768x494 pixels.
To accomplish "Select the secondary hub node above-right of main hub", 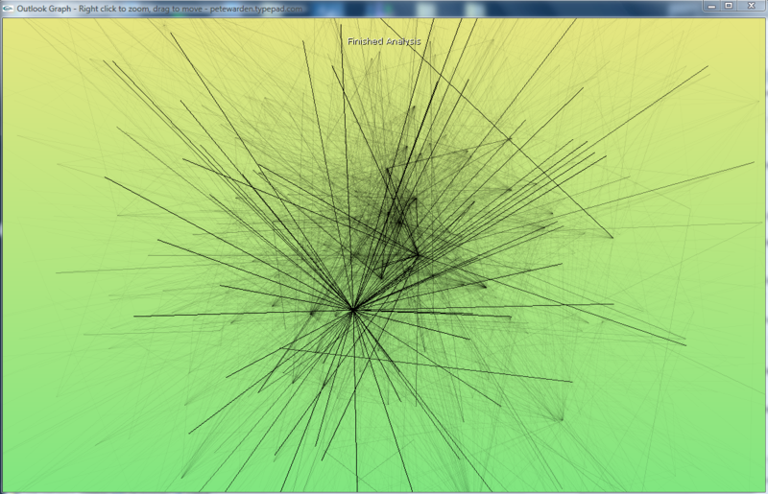I will 417,254.
